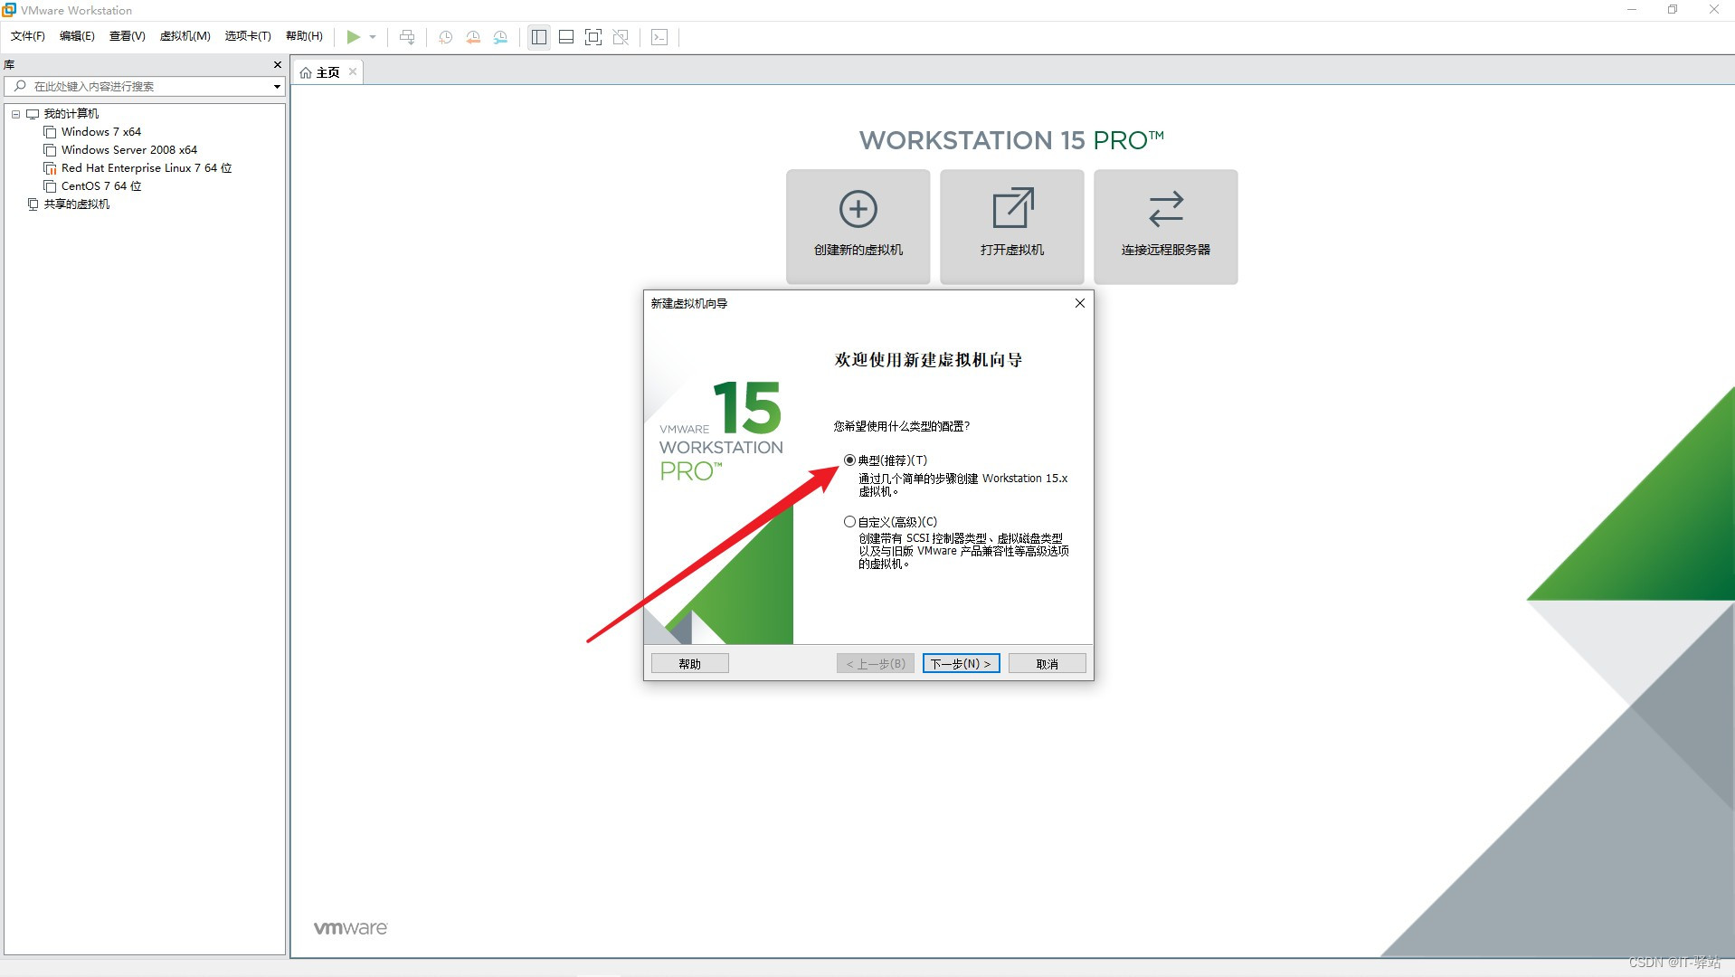Image resolution: width=1735 pixels, height=977 pixels.
Task: Select Red Hat Enterprise Linux 7 64 位
Action: click(147, 168)
